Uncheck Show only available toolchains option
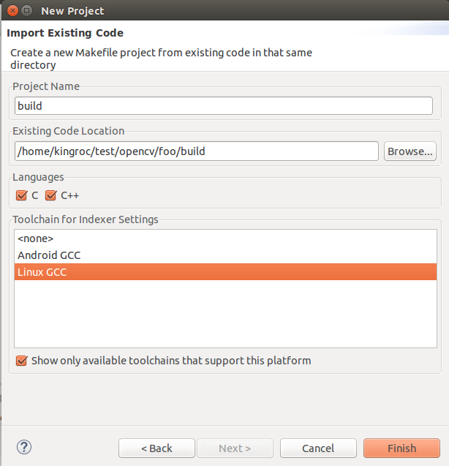Image resolution: width=449 pixels, height=466 pixels. [22, 361]
